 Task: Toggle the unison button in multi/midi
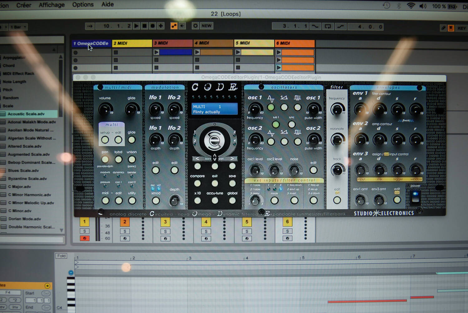pyautogui.click(x=132, y=159)
